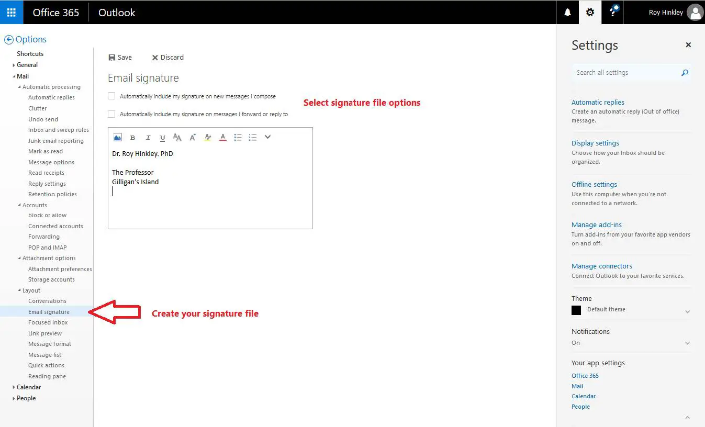
Task: Underline text in the signature editor
Action: click(x=162, y=137)
